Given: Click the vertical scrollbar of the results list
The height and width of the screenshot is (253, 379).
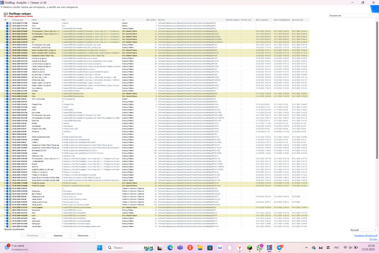Looking at the screenshot, I should pyautogui.click(x=377, y=91).
